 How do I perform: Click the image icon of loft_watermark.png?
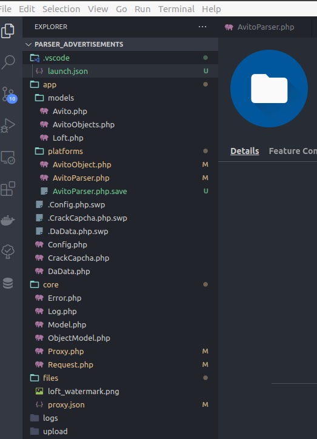click(39, 391)
